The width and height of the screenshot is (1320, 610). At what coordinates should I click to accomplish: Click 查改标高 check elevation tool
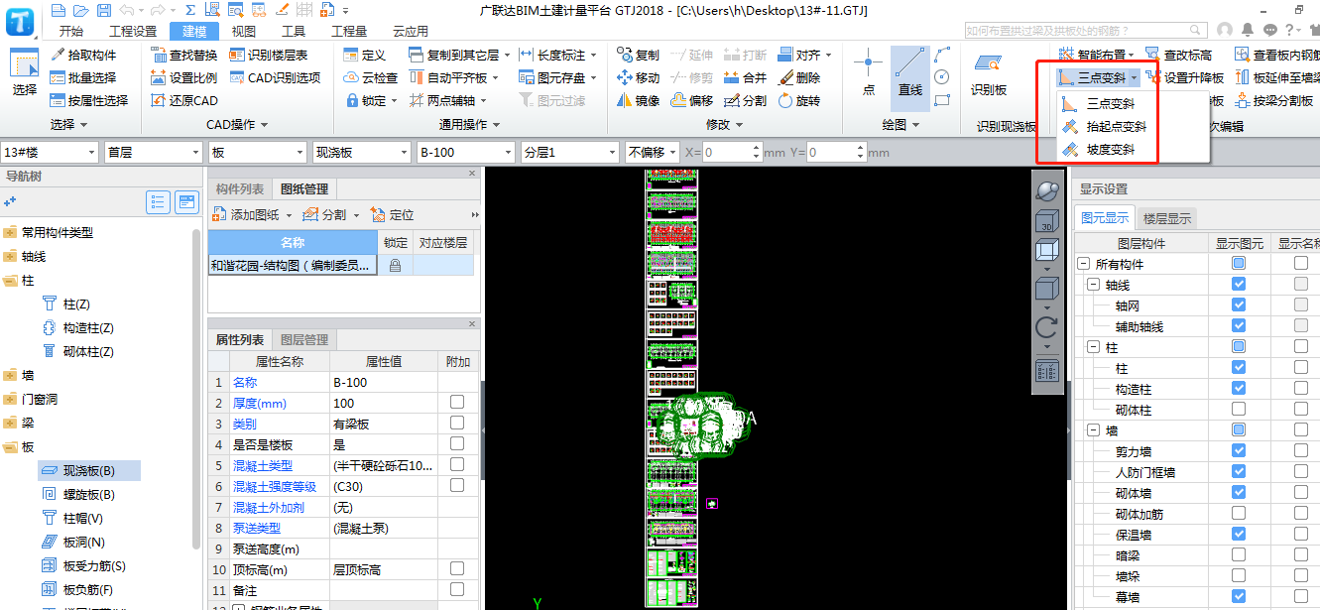point(1178,55)
